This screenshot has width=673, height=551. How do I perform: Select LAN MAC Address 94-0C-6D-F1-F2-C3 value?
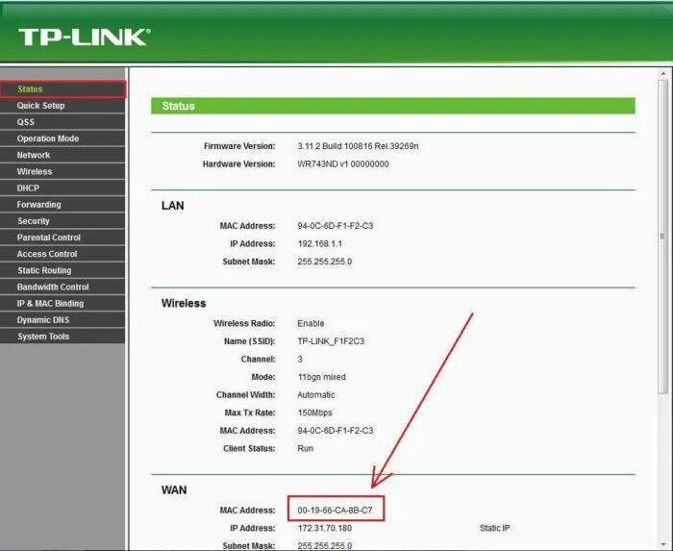(336, 226)
